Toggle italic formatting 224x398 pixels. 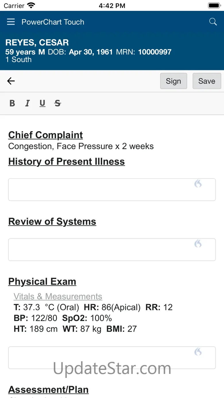point(27,103)
